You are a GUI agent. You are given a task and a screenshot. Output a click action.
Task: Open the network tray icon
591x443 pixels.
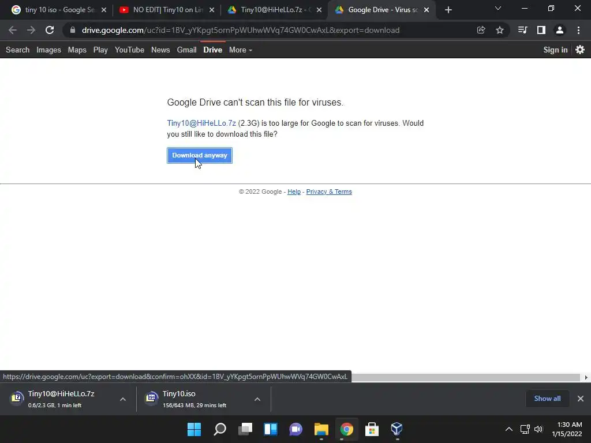pos(525,429)
